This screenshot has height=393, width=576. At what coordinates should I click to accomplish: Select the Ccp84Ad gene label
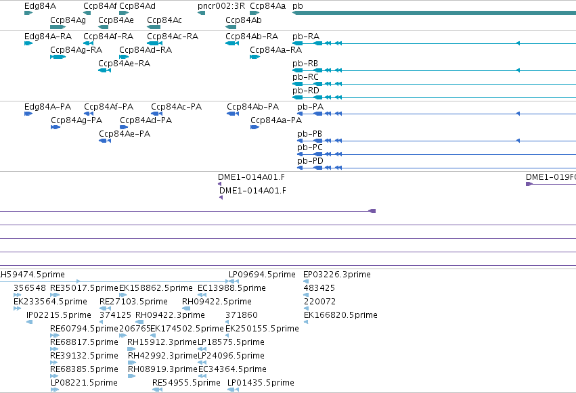(x=137, y=6)
